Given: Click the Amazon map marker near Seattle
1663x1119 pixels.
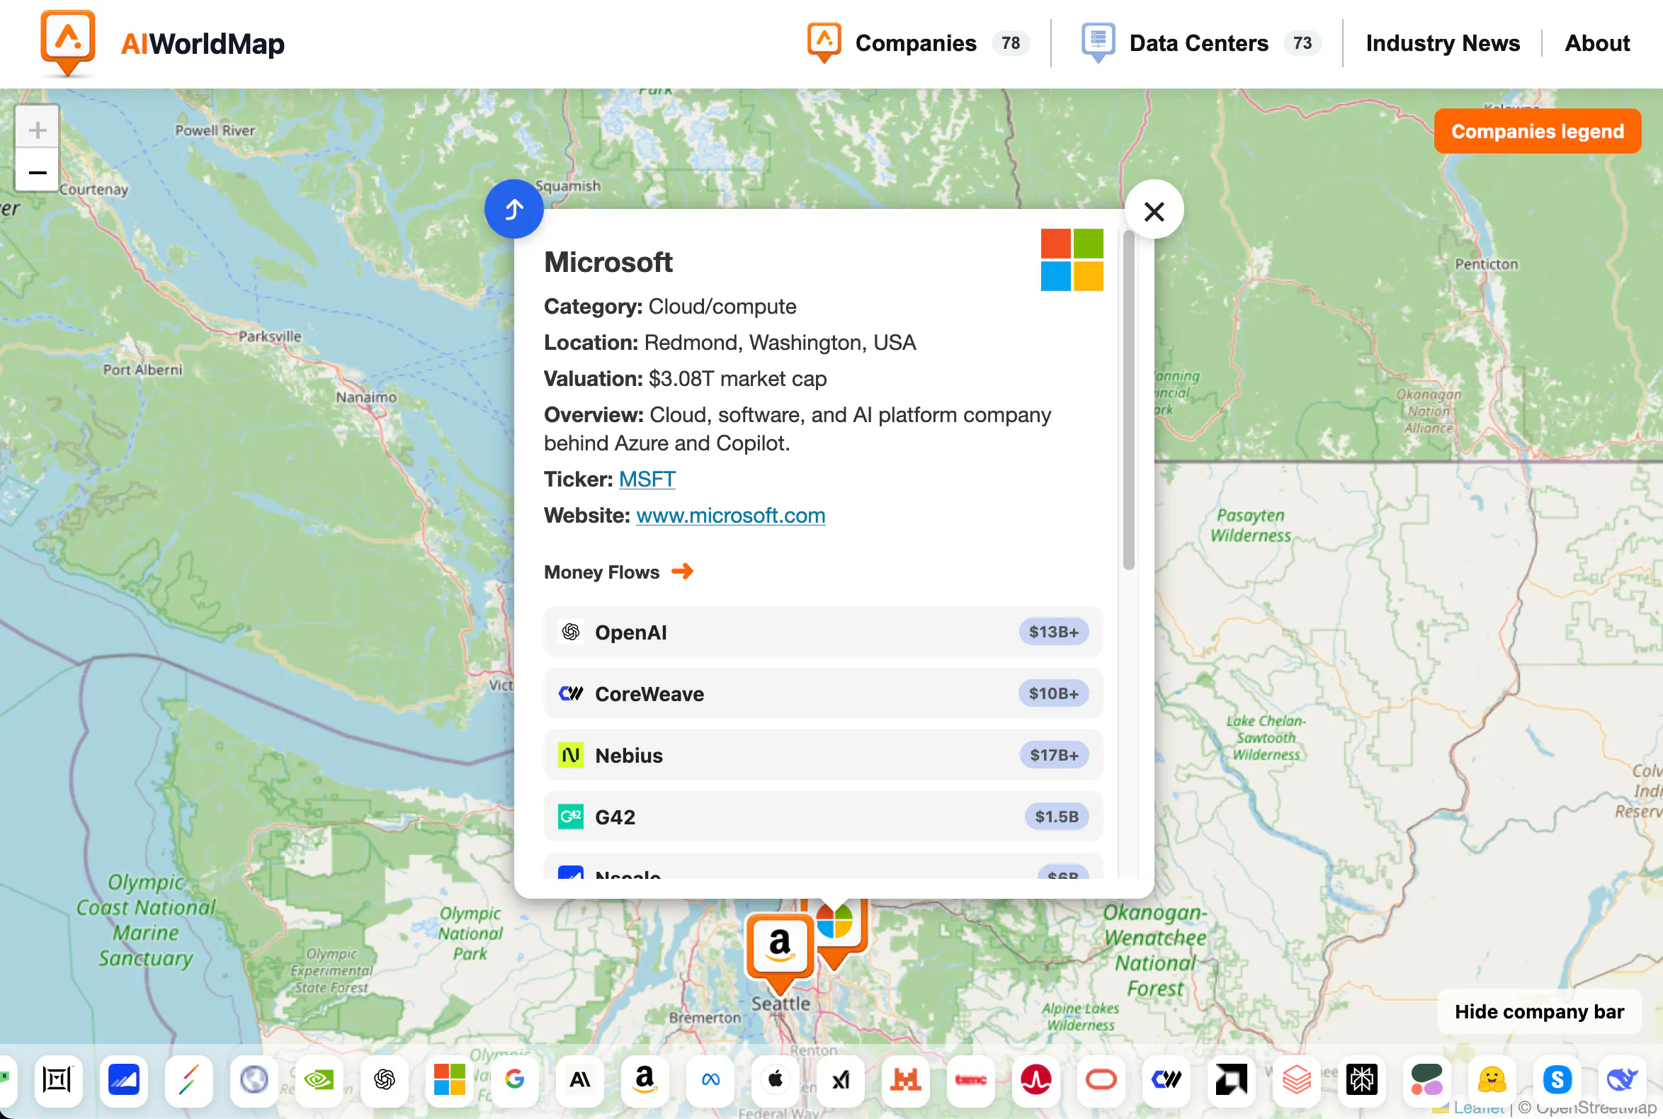Looking at the screenshot, I should pos(780,949).
